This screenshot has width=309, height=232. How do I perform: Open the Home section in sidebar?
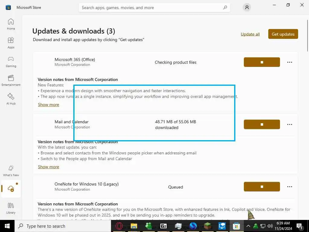[x=11, y=24]
